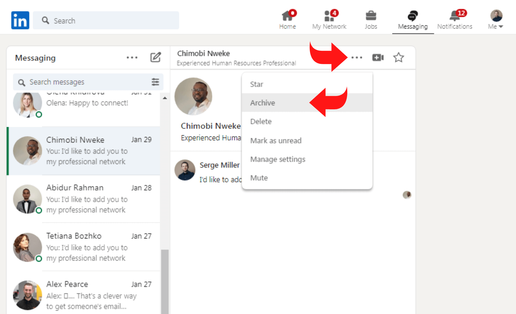The width and height of the screenshot is (516, 314).
Task: Click the 'Jan 28' date text
Action: click(141, 188)
